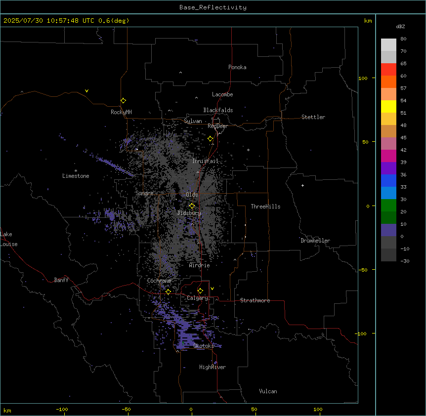Pick the yellow 51-54 dBZ legend swatch

(388, 106)
